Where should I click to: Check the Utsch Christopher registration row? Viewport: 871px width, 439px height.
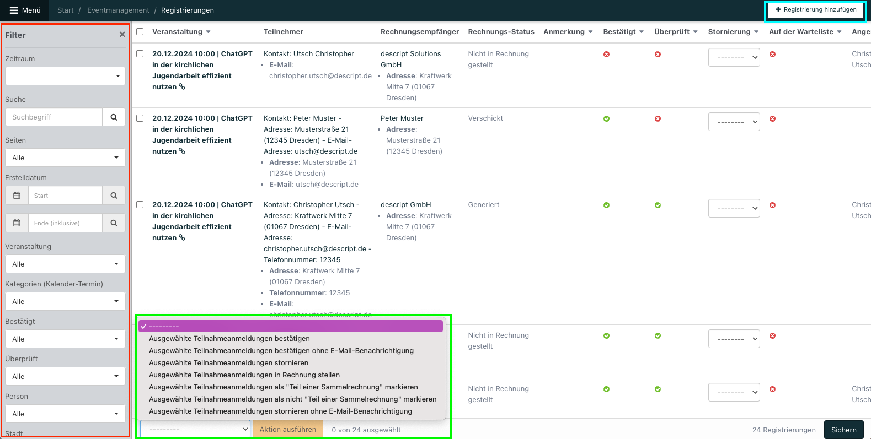point(140,53)
